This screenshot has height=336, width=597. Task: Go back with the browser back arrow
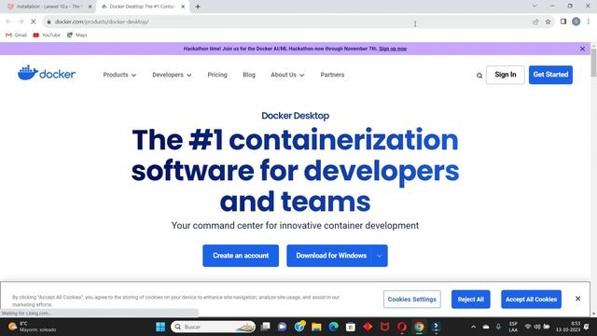click(x=8, y=21)
